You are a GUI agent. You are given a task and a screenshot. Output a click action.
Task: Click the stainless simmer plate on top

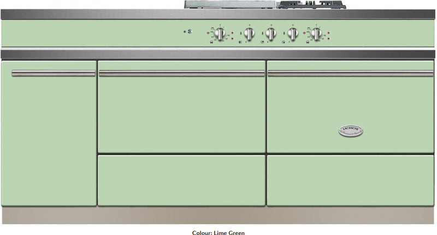coord(231,4)
